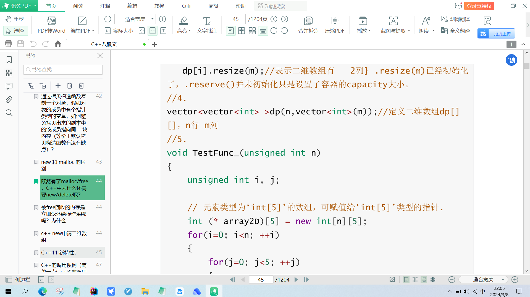Delete bookmark with trash icon
530x297 pixels.
[x=70, y=86]
